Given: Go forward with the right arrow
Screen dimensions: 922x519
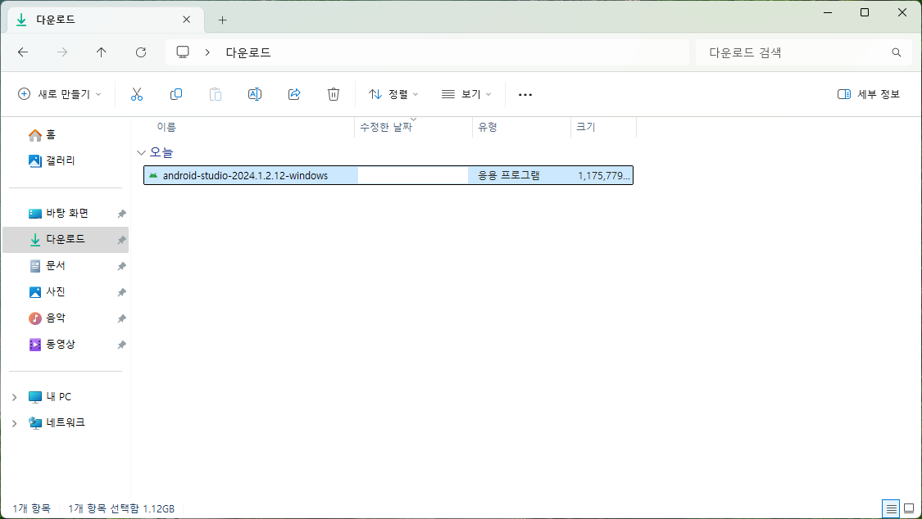Looking at the screenshot, I should tap(62, 52).
